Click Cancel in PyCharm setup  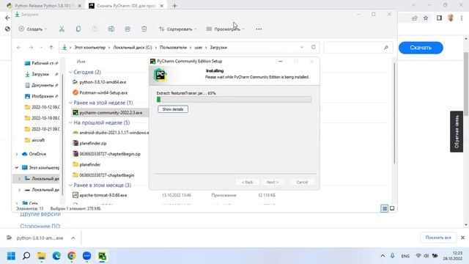click(302, 182)
